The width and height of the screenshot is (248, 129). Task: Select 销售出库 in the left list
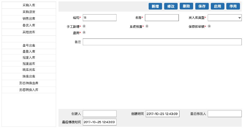29,18
